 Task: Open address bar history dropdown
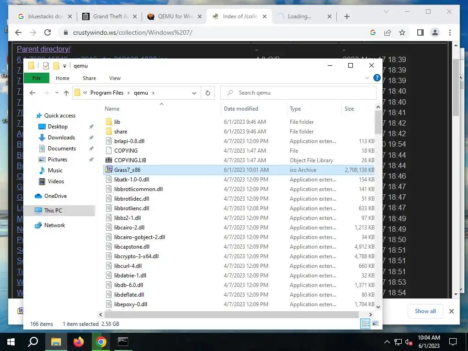pyautogui.click(x=194, y=93)
